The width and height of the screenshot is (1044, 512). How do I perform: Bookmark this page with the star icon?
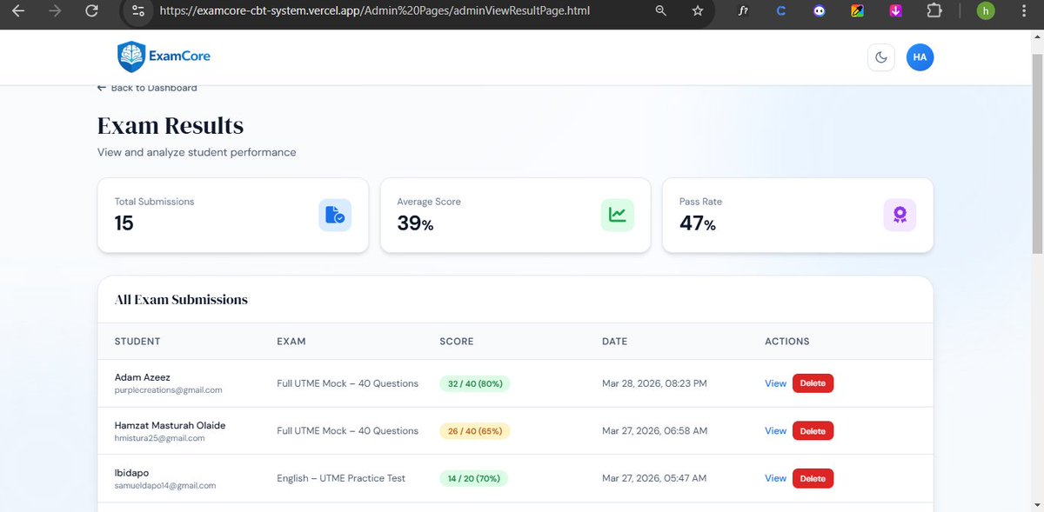[x=697, y=12]
